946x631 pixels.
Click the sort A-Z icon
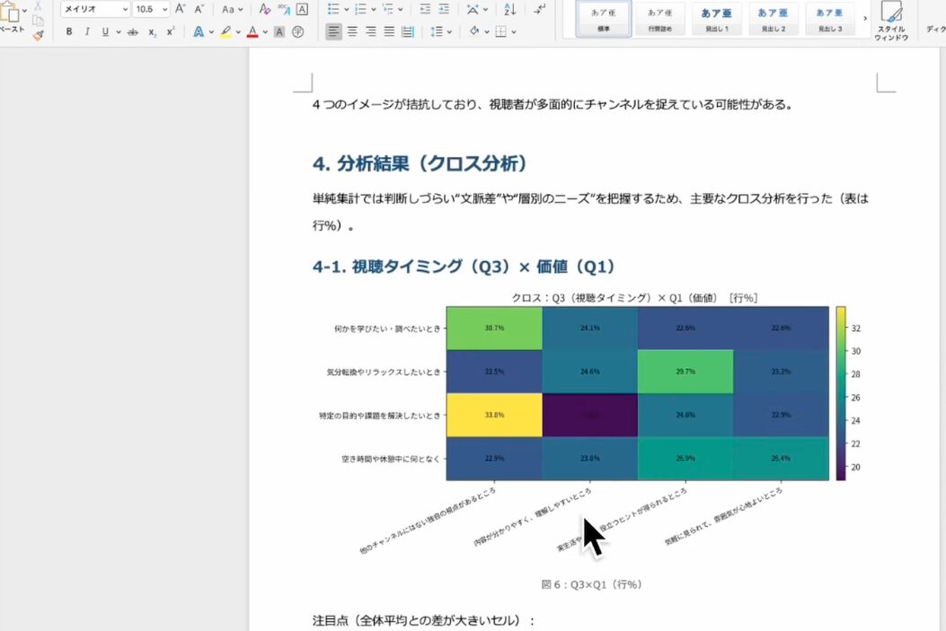pyautogui.click(x=509, y=9)
